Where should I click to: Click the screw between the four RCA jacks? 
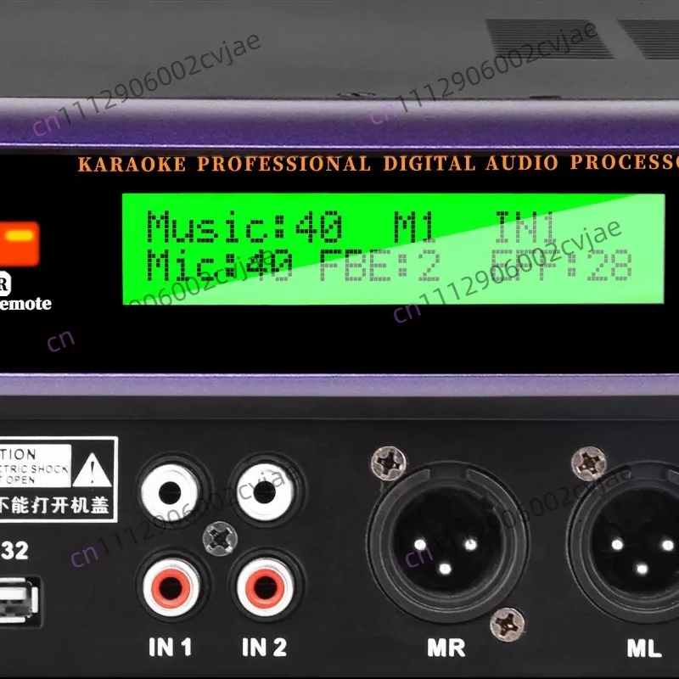220,539
